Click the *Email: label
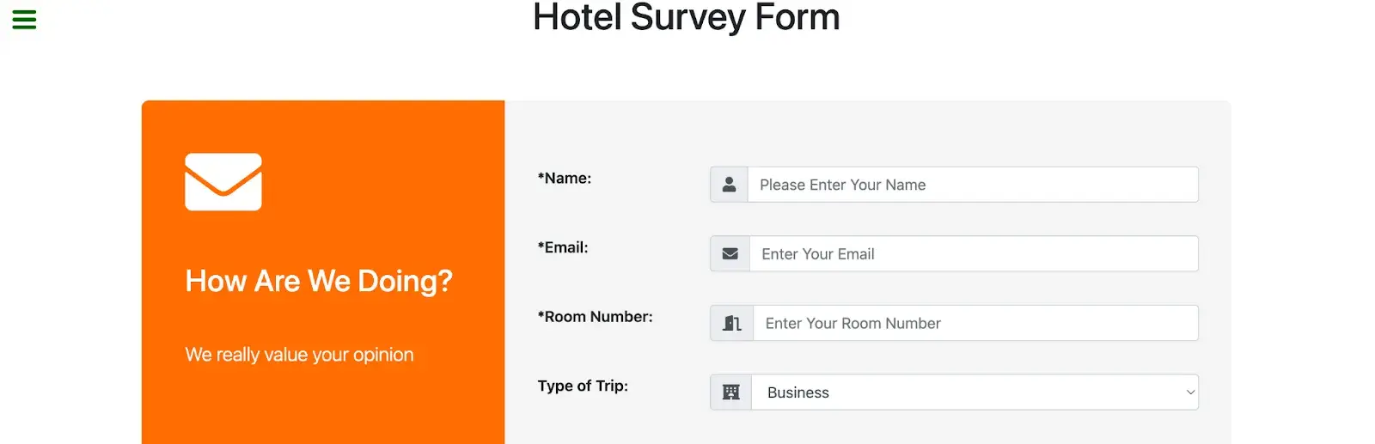 pos(563,247)
